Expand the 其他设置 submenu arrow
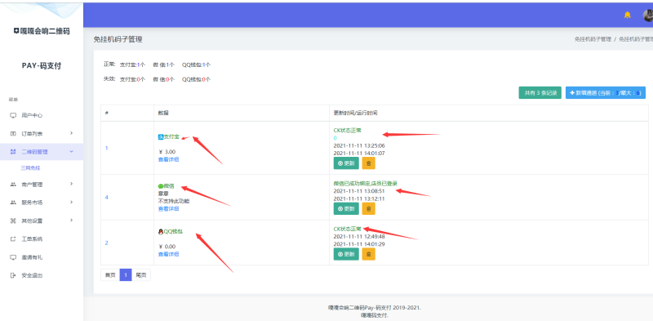The image size is (653, 321). (71, 221)
